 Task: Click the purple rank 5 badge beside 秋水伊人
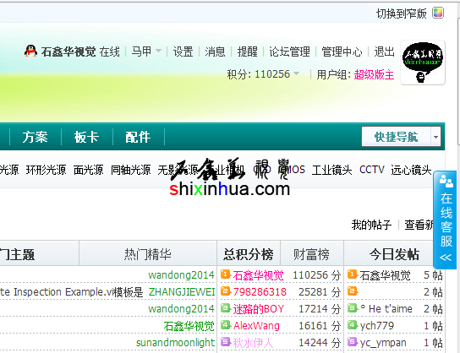point(225,341)
